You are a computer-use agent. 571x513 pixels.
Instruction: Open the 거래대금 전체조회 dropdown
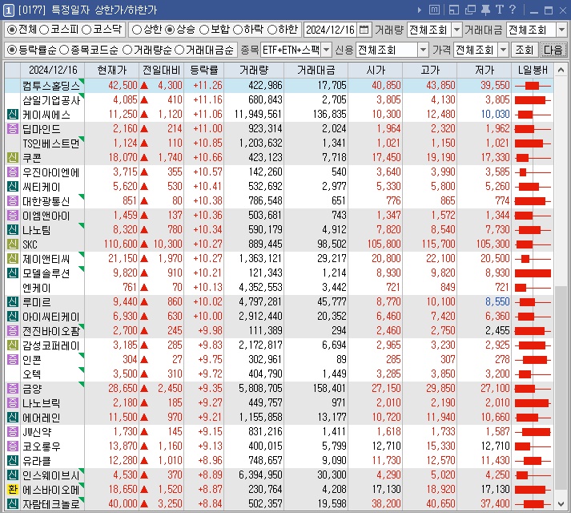[561, 30]
